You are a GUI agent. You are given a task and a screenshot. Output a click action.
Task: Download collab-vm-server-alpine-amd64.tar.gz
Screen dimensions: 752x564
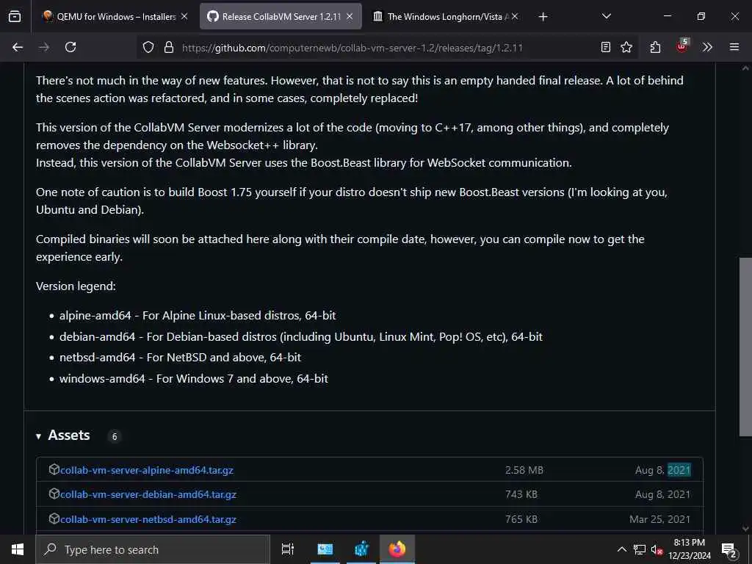[x=147, y=470]
